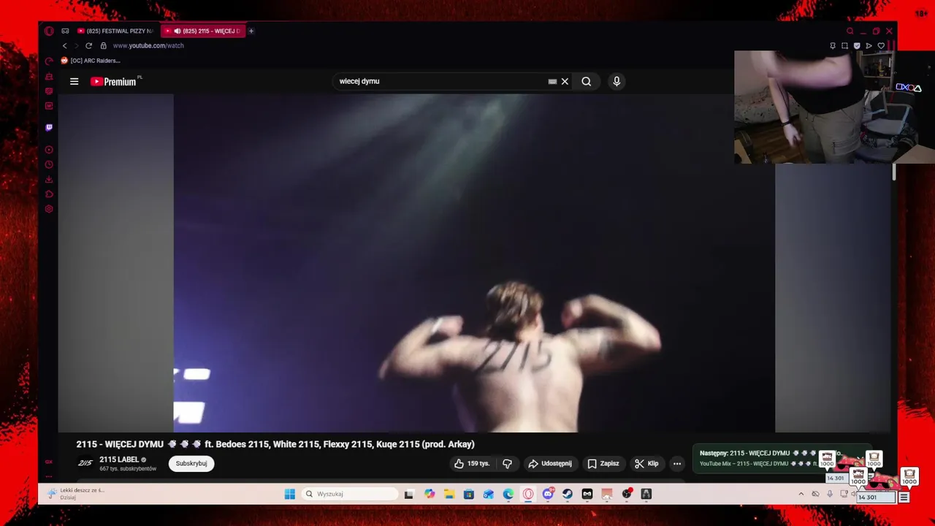Submit search with the magnifier button
This screenshot has width=935, height=526.
click(586, 81)
